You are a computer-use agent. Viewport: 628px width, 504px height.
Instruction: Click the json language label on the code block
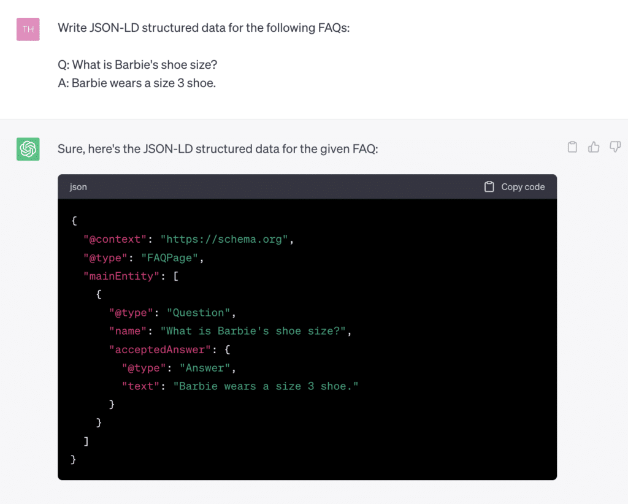(x=78, y=186)
